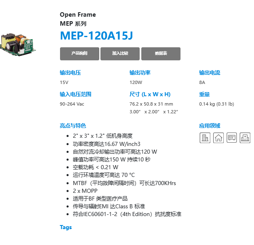This screenshot has height=245, width=254.
Task: Click the Open Frame category text
Action: coord(78,15)
